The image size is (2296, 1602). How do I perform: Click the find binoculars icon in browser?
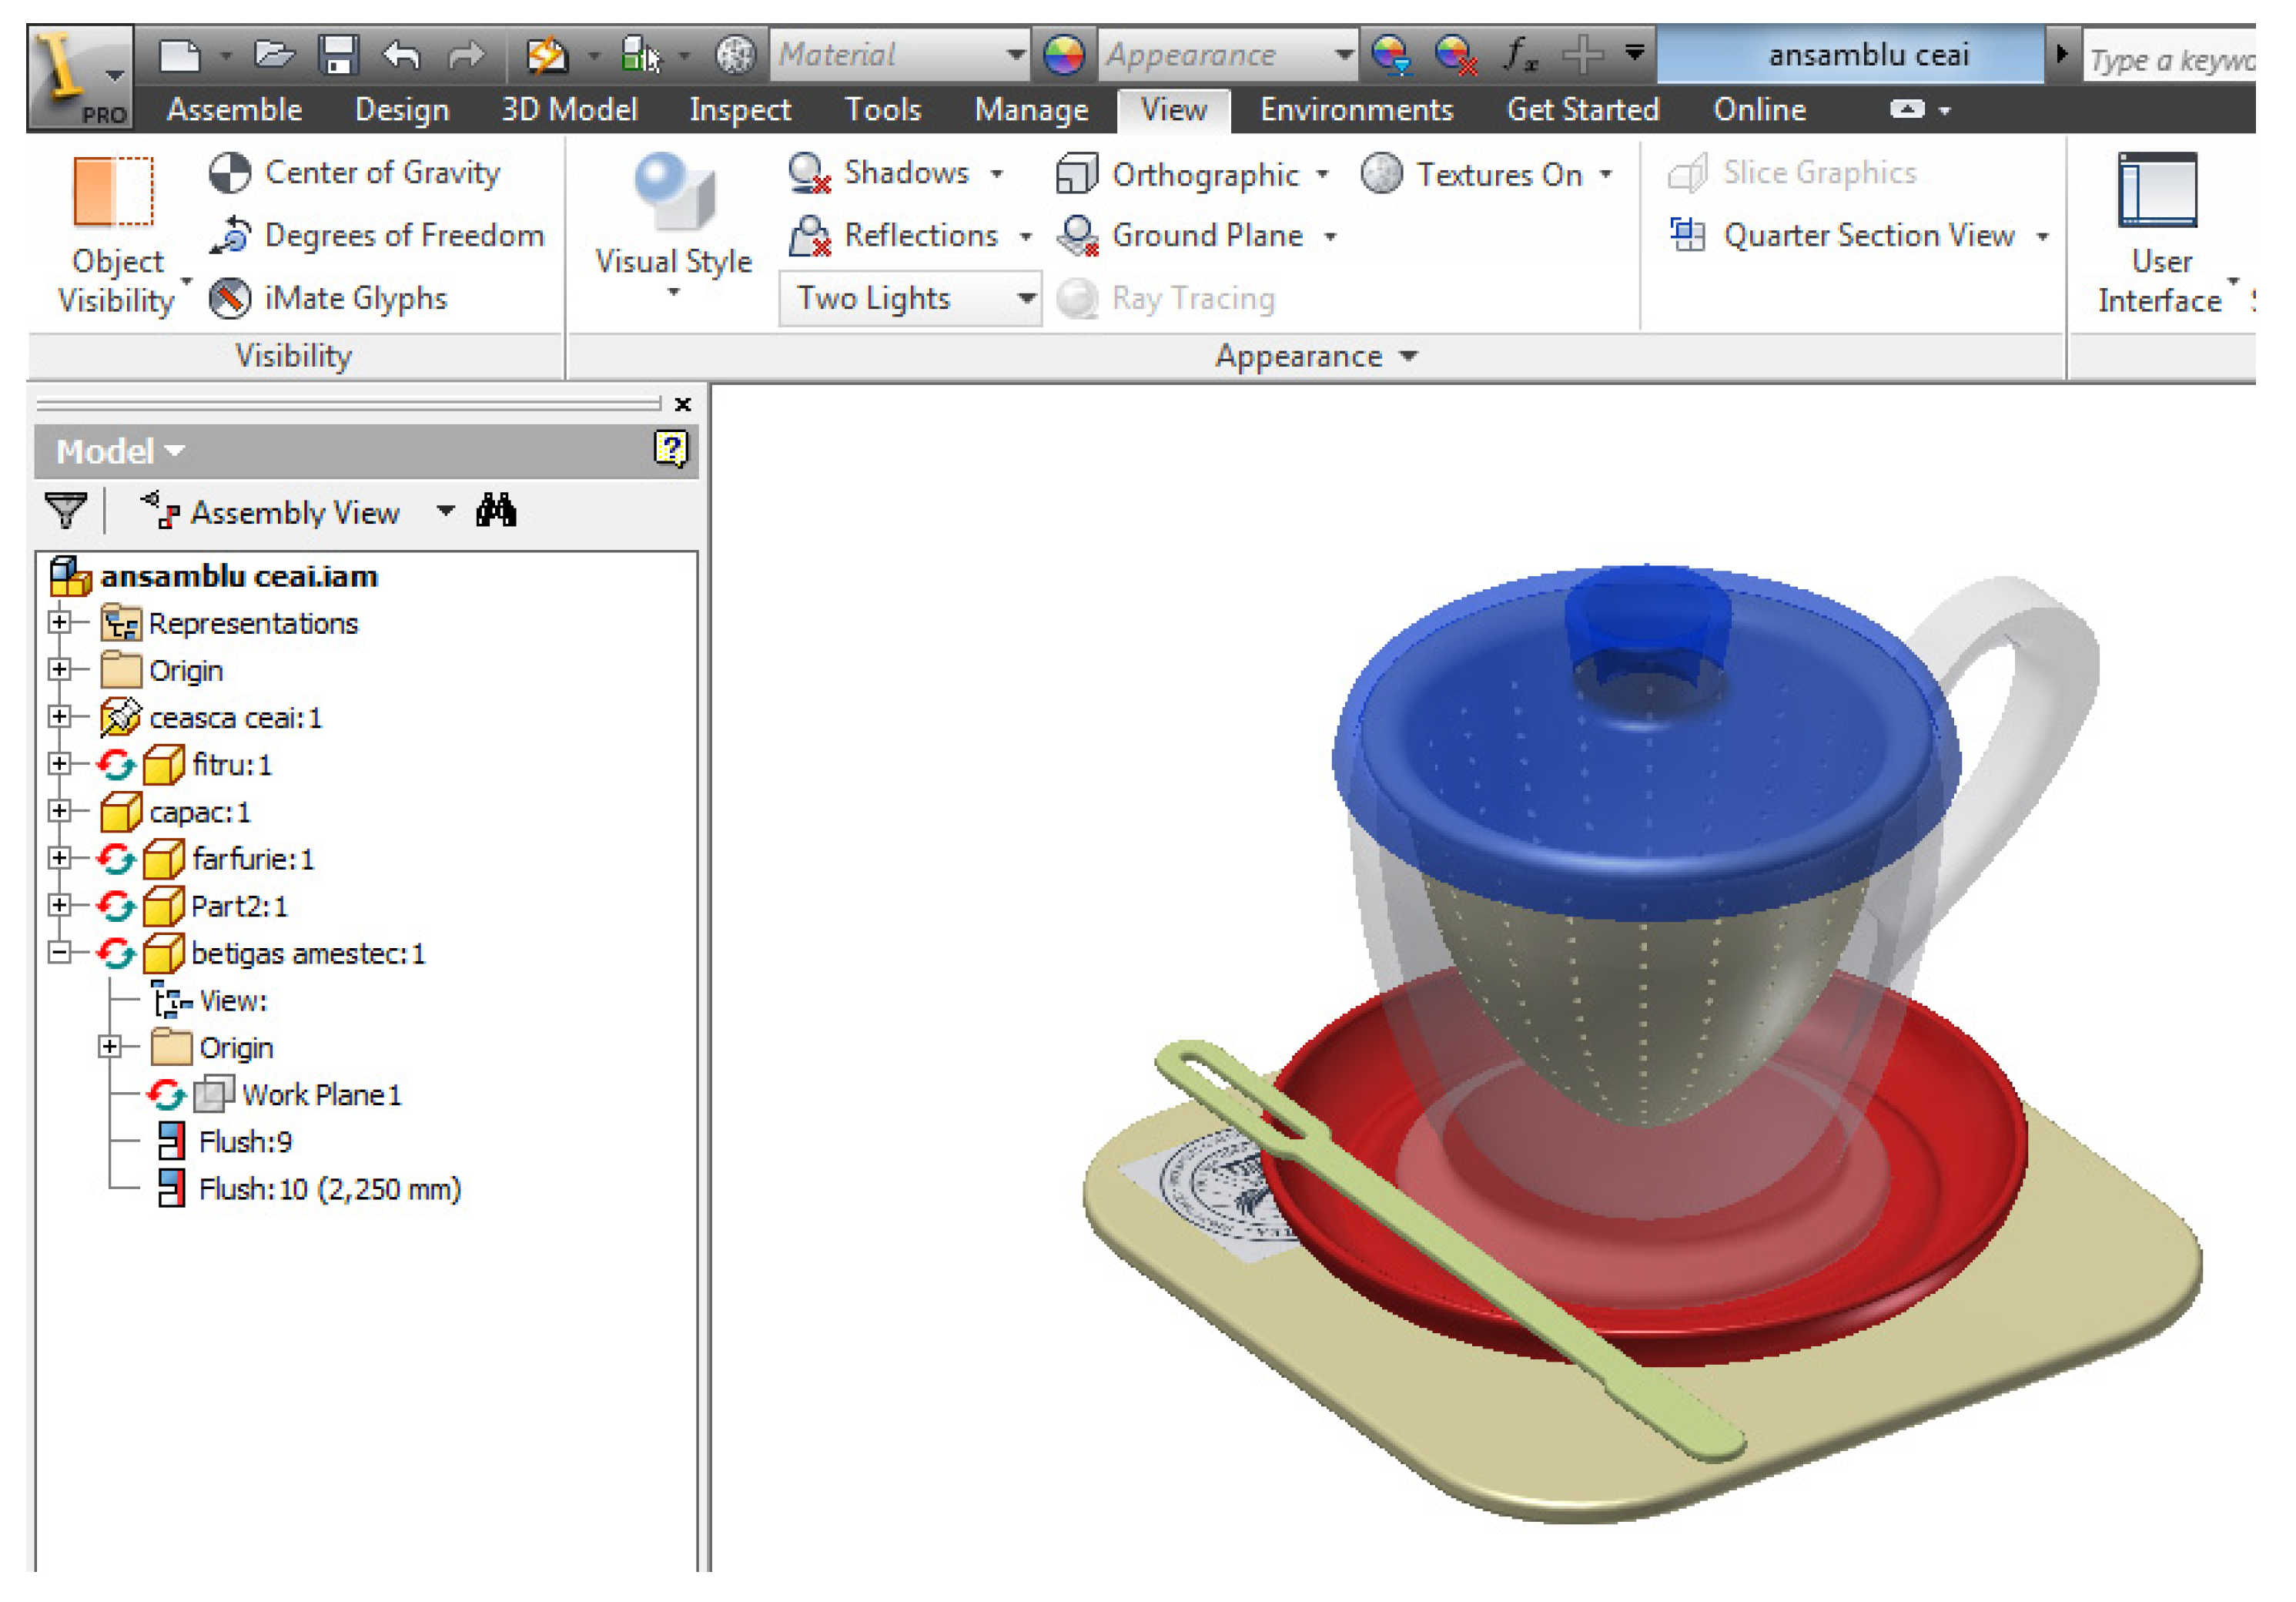pyautogui.click(x=496, y=511)
